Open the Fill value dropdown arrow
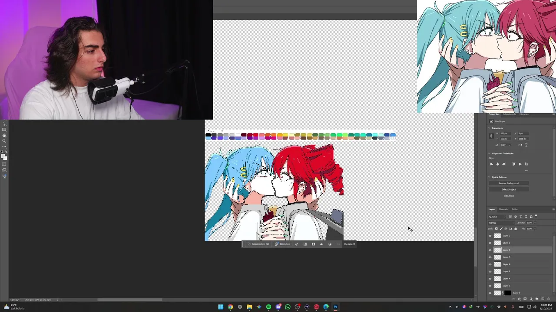This screenshot has width=556, height=312. point(535,229)
